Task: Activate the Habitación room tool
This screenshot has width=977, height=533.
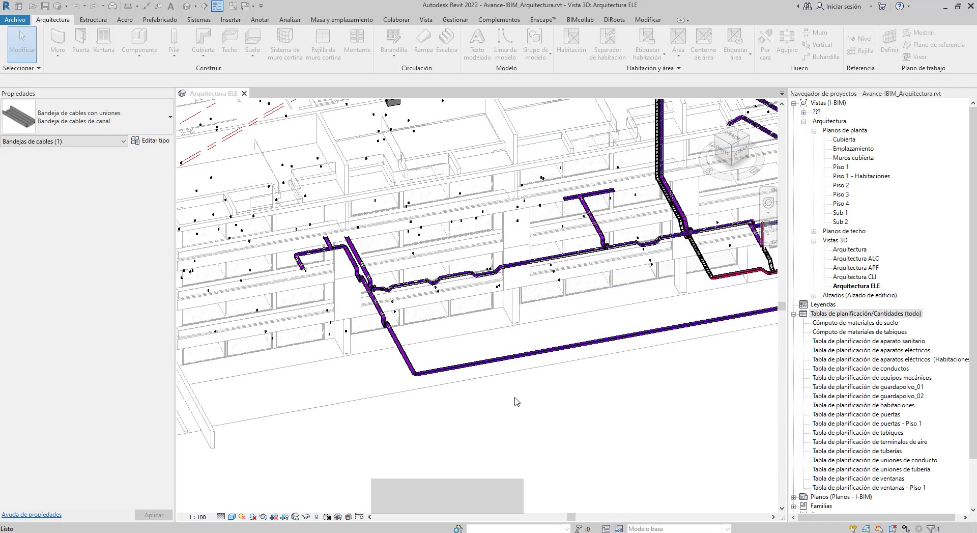Action: coord(571,41)
